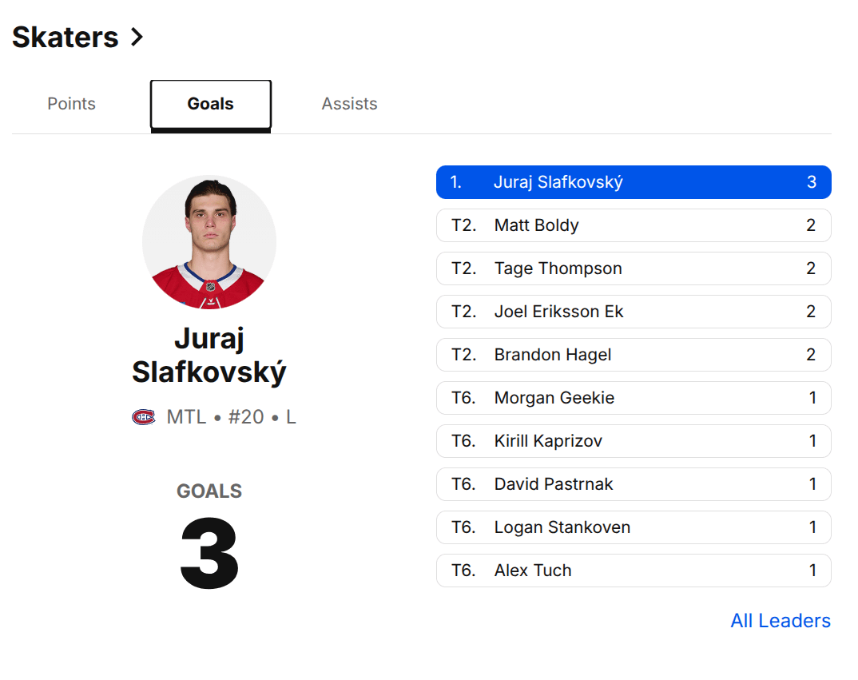Choose the Logan Stankoven row

(x=634, y=527)
